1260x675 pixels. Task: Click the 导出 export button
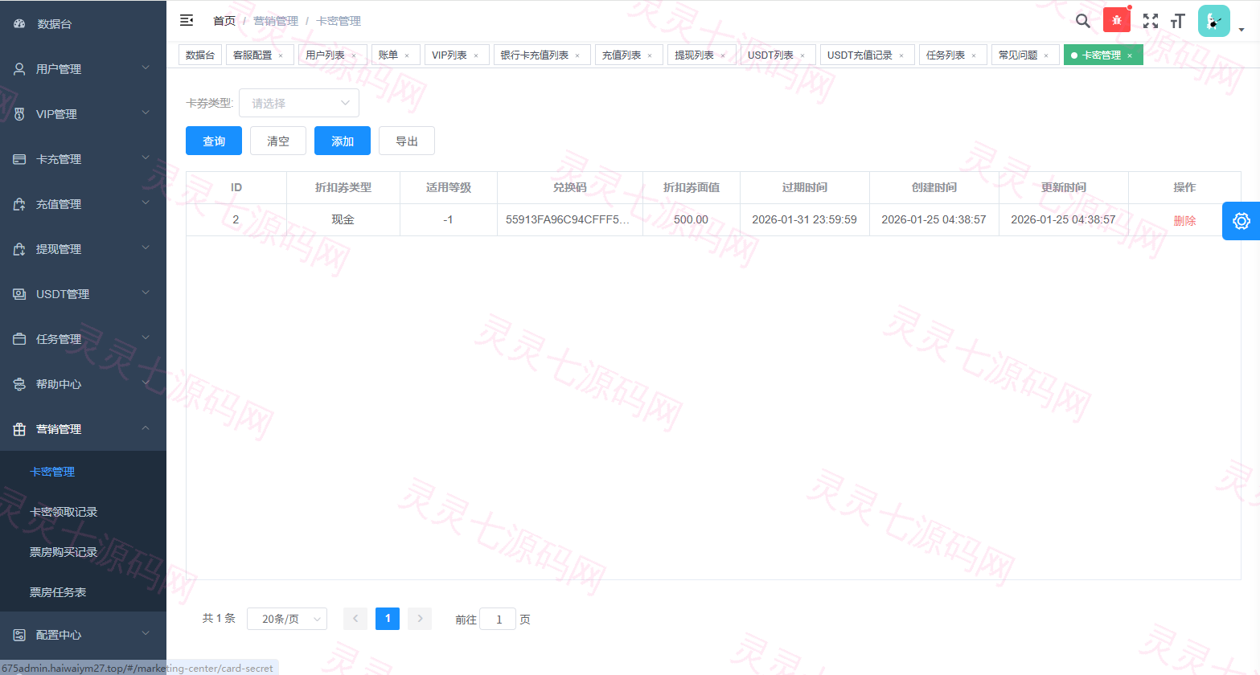[407, 141]
